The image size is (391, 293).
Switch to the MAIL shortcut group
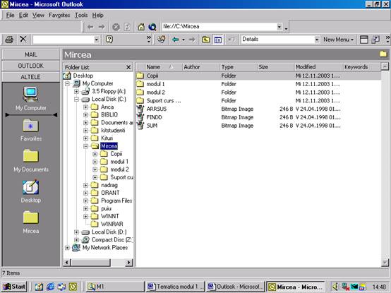[x=30, y=54]
